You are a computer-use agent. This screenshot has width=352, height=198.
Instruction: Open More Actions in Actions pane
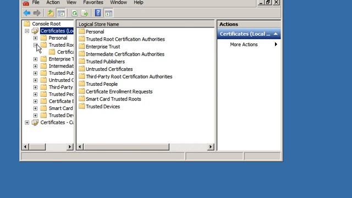pyautogui.click(x=244, y=45)
